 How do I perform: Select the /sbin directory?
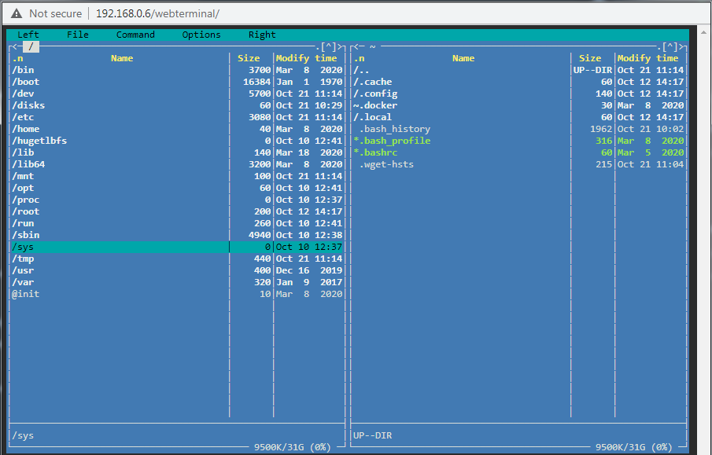click(x=177, y=235)
